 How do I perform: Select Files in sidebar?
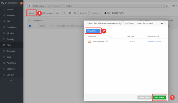click(x=9, y=45)
